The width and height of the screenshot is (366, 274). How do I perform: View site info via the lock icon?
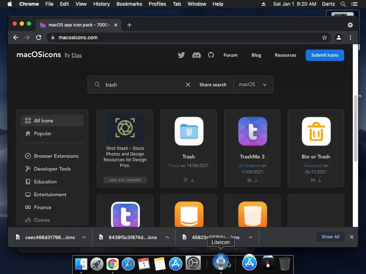(53, 37)
